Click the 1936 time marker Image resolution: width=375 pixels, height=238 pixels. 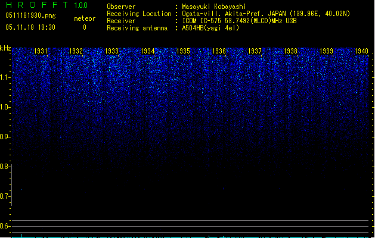(219, 51)
